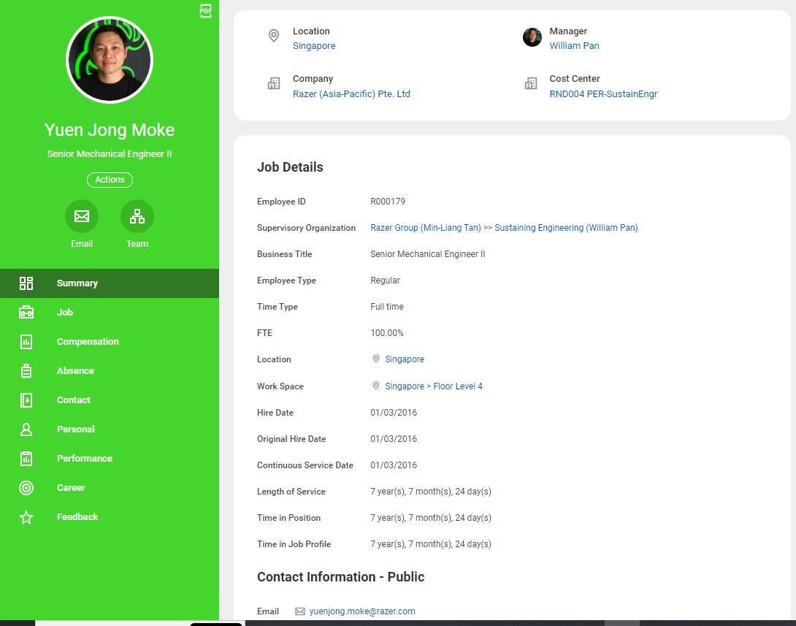Click the Hire Date value 01/03/2016
The width and height of the screenshot is (796, 626).
394,413
